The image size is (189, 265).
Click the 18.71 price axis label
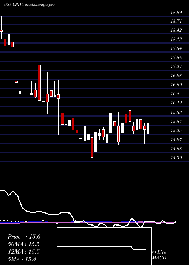176,21
